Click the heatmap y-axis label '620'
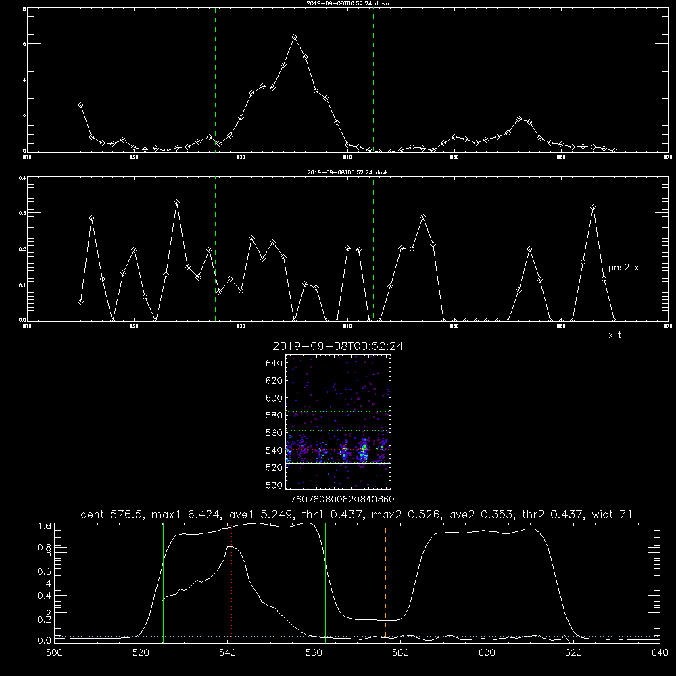 pyautogui.click(x=274, y=381)
